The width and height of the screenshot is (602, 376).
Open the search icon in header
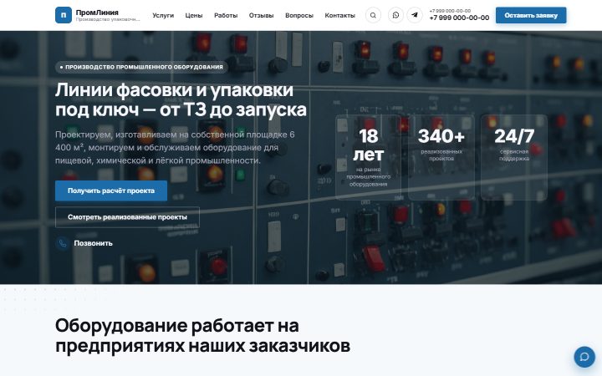pyautogui.click(x=373, y=15)
